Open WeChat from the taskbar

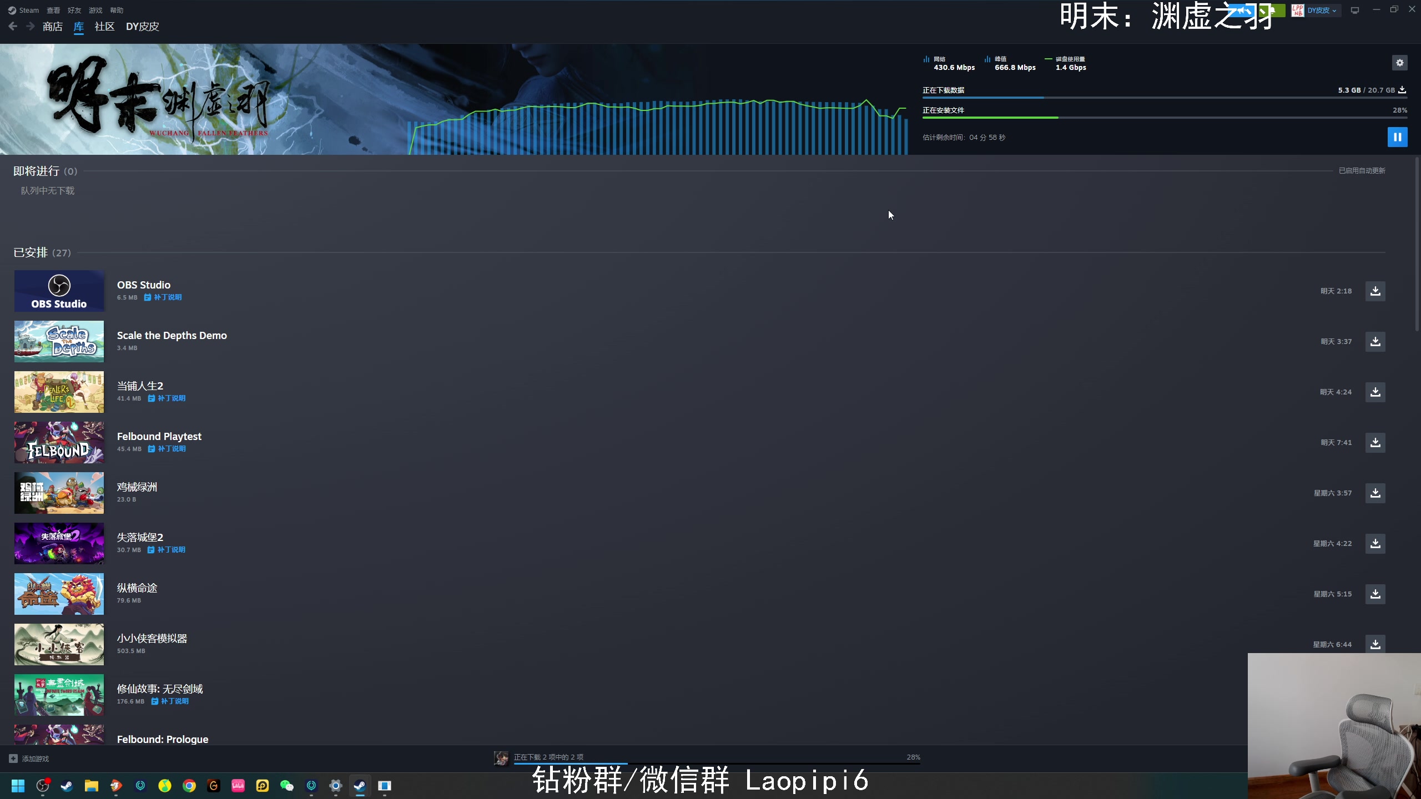(287, 786)
